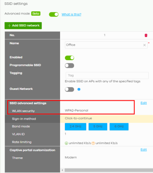The height and width of the screenshot is (173, 153).
Task: Delete SSID number 1 with trash icon
Action: [146, 35]
